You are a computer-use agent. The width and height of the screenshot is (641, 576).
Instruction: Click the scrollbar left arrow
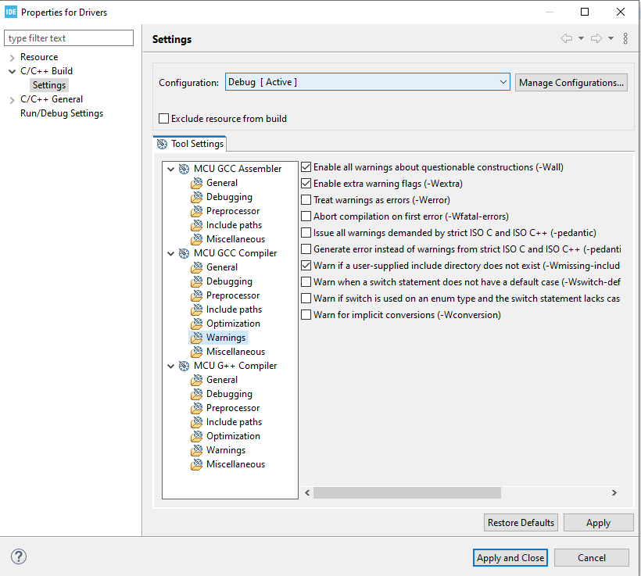tap(307, 492)
